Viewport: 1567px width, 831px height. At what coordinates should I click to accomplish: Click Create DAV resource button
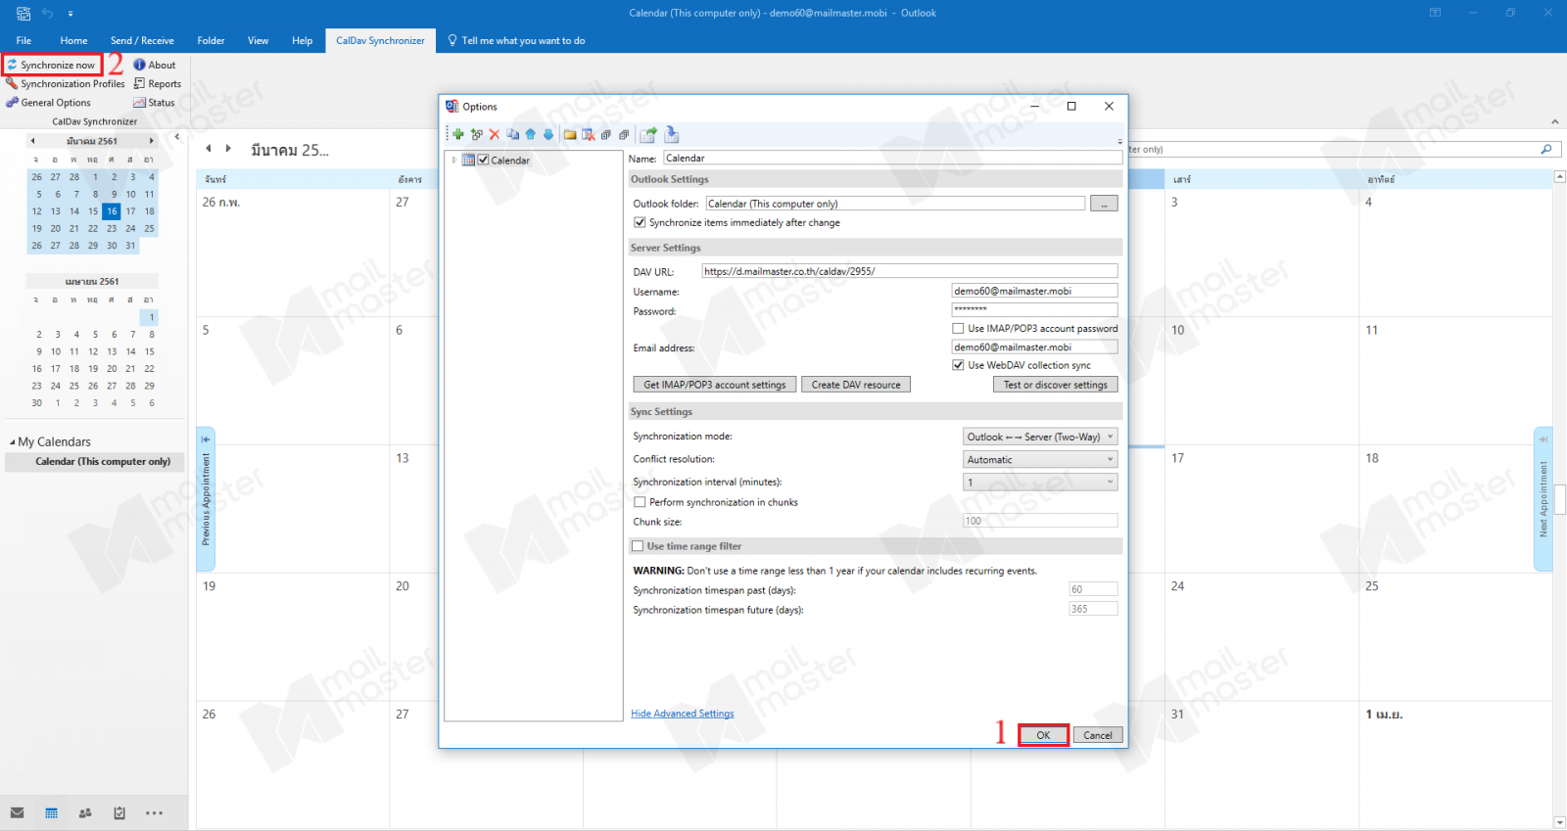point(856,386)
